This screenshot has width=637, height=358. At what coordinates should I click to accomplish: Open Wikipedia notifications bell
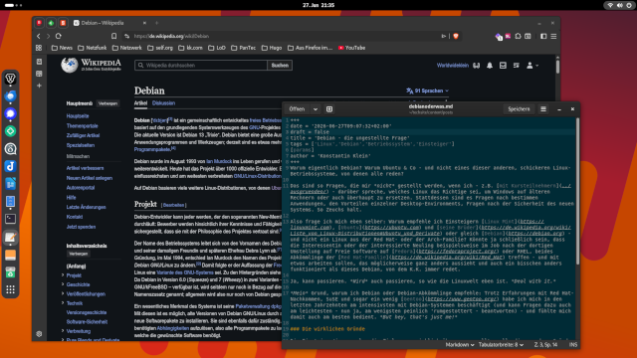pyautogui.click(x=490, y=66)
